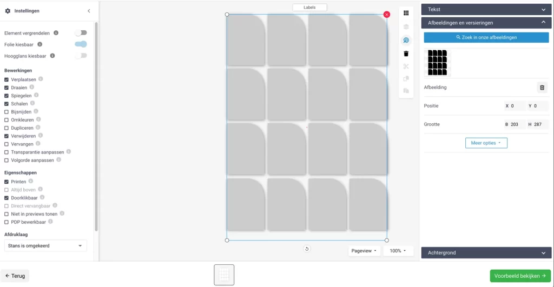Click the rotate handle below the canvas
This screenshot has height=287, width=554.
(307, 249)
